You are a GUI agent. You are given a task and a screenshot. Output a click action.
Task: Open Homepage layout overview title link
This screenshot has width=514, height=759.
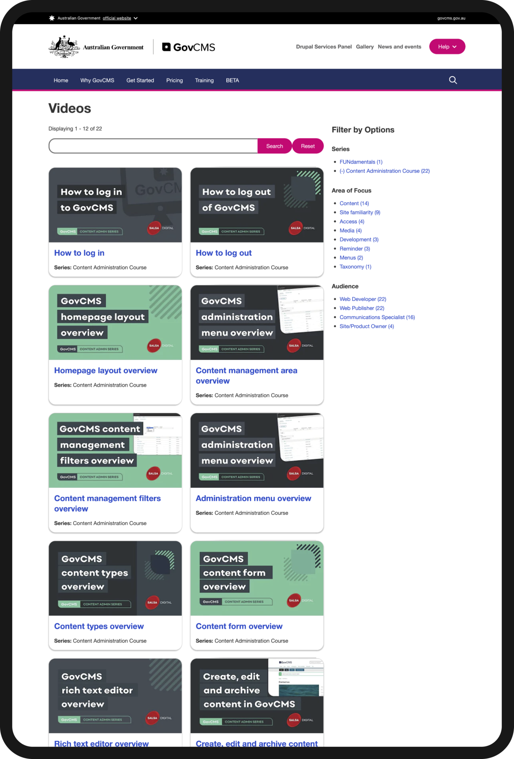[x=106, y=371]
